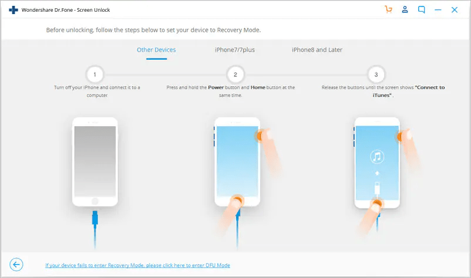Click the iTunes music note icon
The image size is (471, 278).
click(376, 157)
